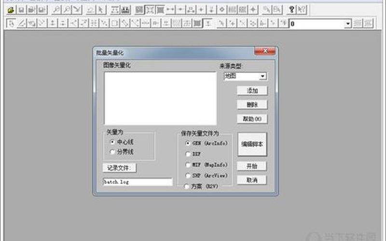This screenshot has height=241, width=386.
Task: Click the line-with-two-endpoints toolbar icon
Action: [170, 10]
